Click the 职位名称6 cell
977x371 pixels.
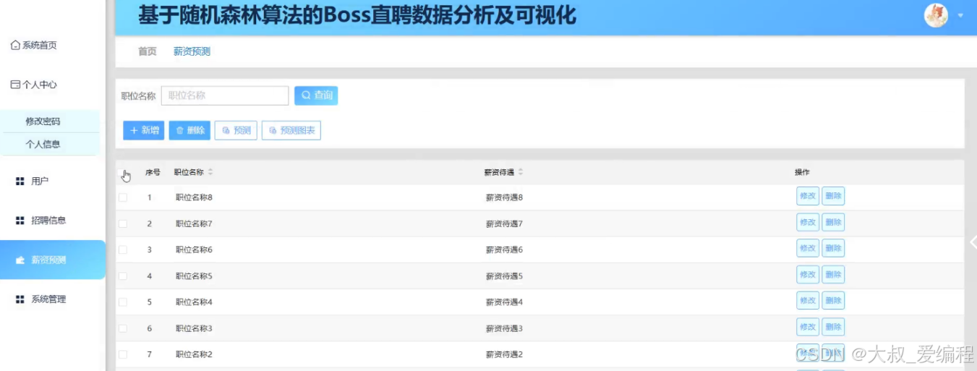pos(194,250)
